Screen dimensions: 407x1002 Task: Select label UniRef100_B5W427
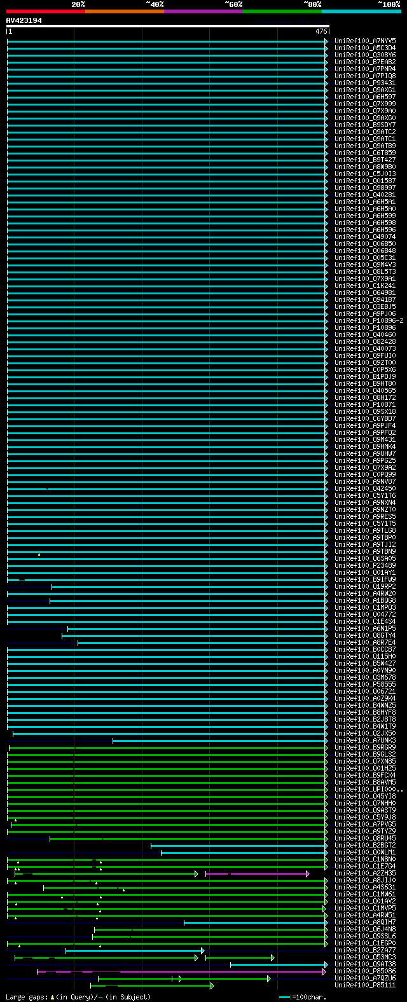tap(365, 663)
